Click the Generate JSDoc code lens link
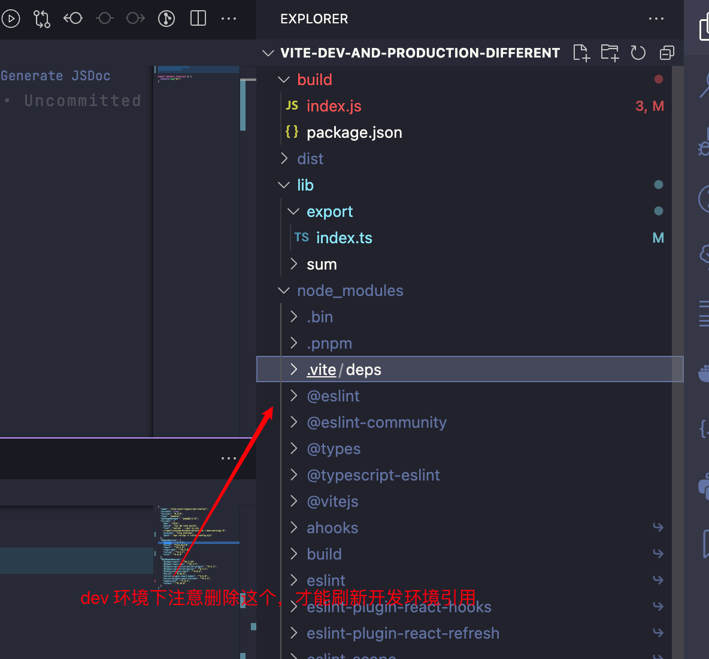Screen dimensions: 709x659 click(56, 76)
